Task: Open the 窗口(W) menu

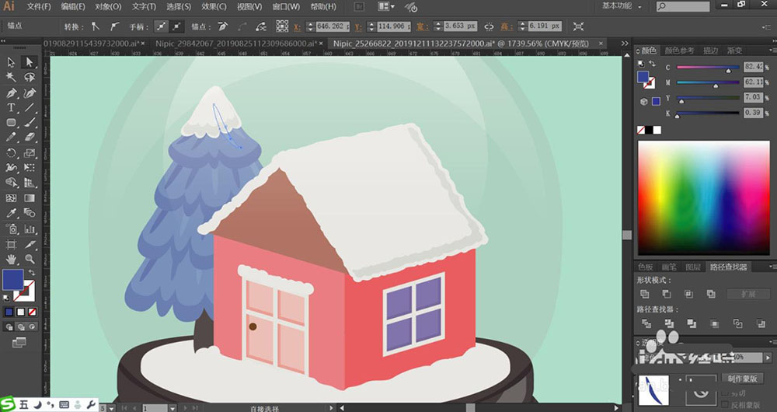Action: 287,6
